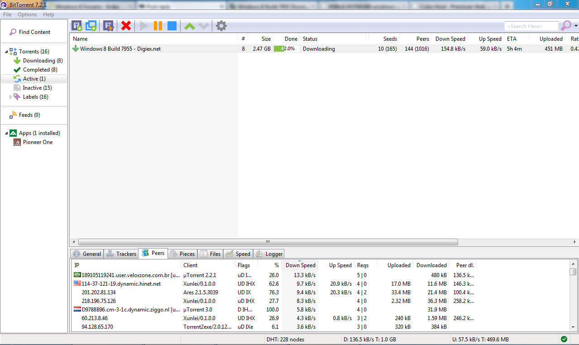This screenshot has height=345, width=579.
Task: Sort torrents by the Status column
Action: (334, 39)
